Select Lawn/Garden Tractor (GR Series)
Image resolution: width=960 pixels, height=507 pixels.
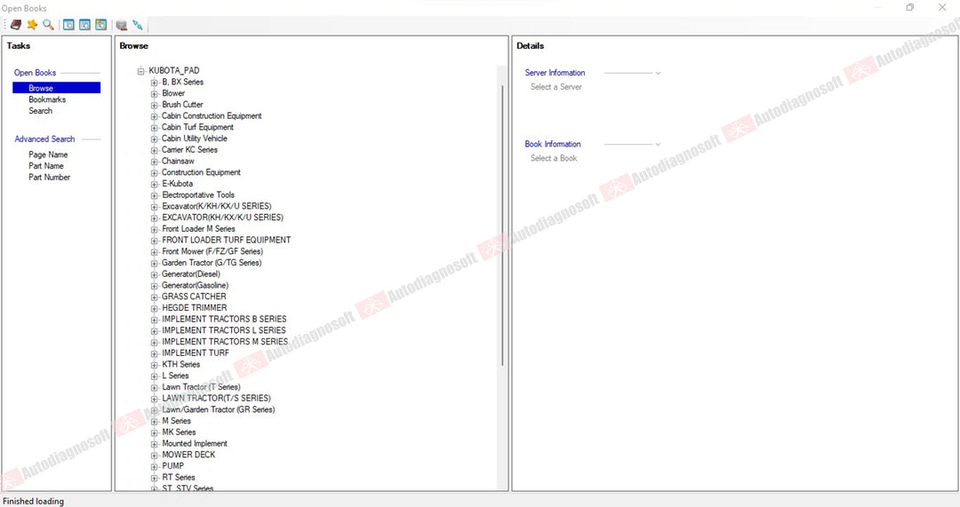pyautogui.click(x=219, y=409)
